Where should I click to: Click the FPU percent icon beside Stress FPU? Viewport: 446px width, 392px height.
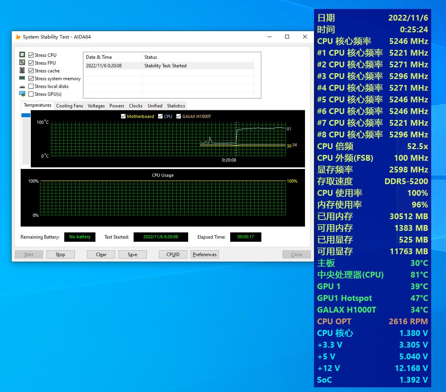pos(22,63)
